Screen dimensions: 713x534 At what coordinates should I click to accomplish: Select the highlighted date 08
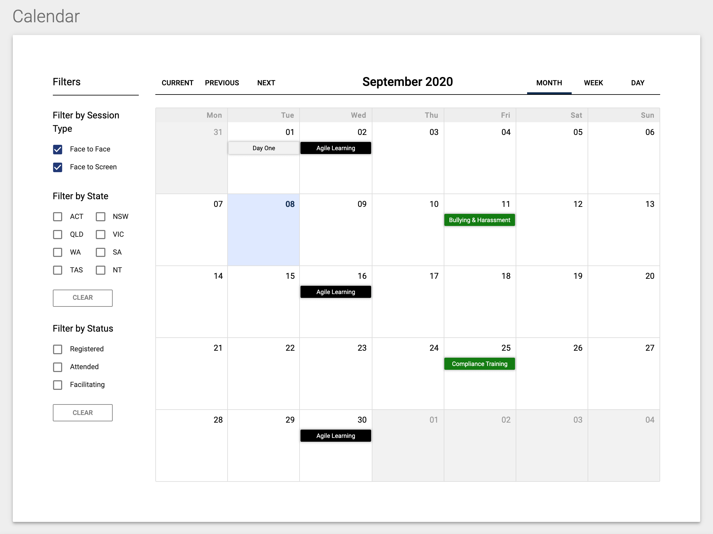[x=290, y=204]
